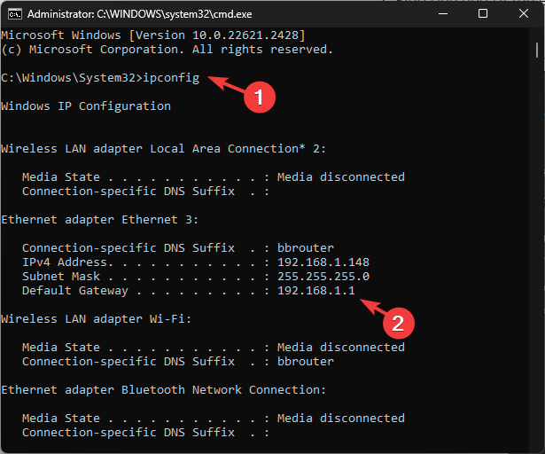Click bbrouter DNS suffix under Ethernet 3

pos(306,247)
